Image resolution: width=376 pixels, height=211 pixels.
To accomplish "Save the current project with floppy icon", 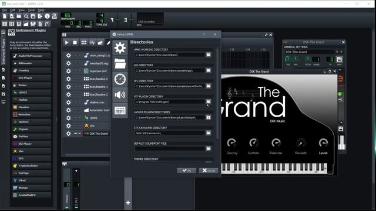I will [33, 16].
